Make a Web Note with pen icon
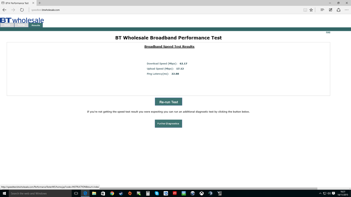The height and width of the screenshot is (197, 351). coord(330,10)
